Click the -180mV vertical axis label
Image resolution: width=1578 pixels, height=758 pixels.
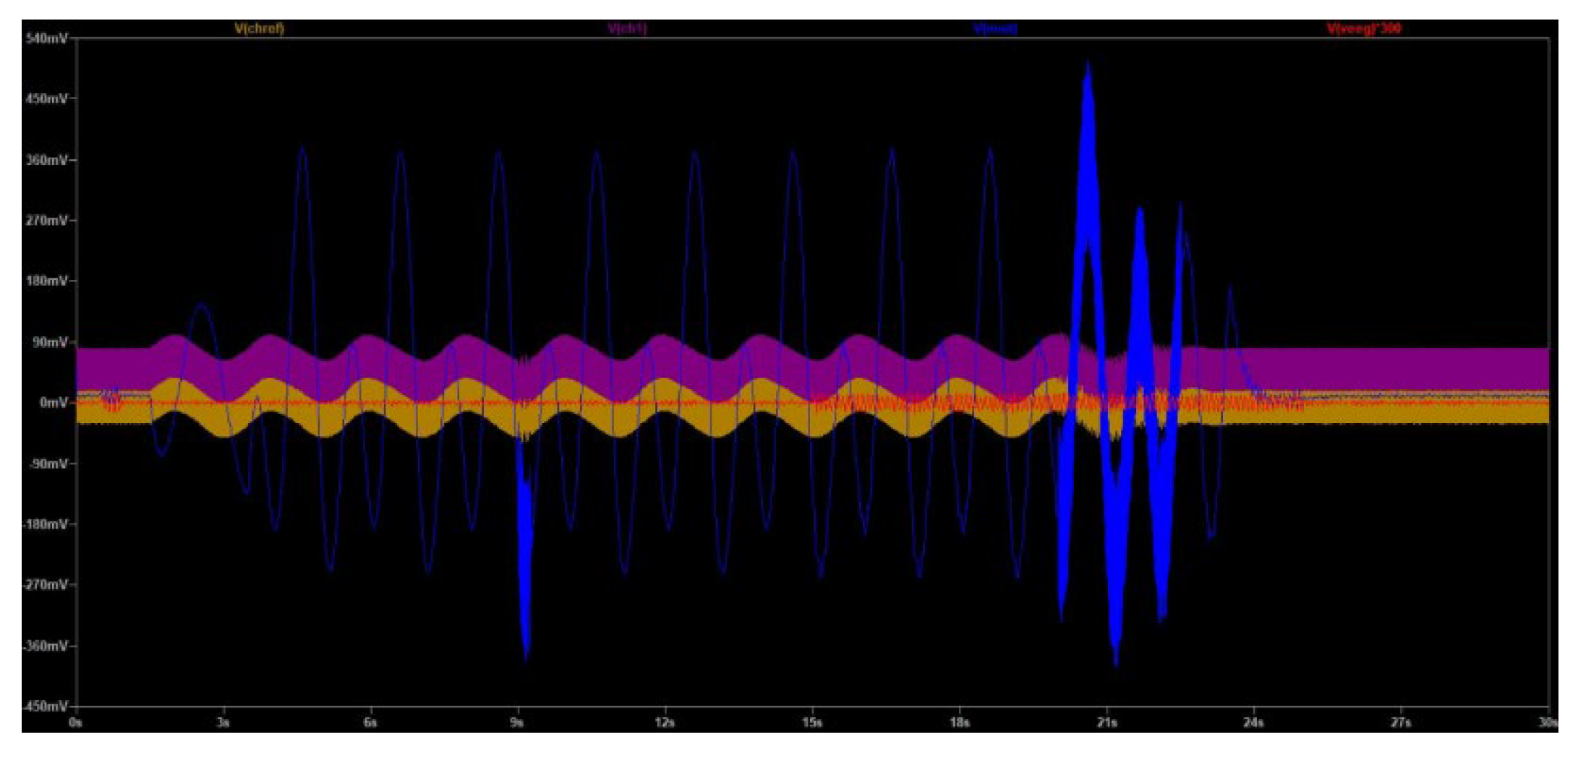tap(46, 524)
